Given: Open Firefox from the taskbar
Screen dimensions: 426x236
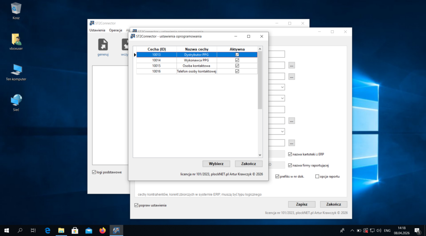Looking at the screenshot, I should (x=102, y=230).
